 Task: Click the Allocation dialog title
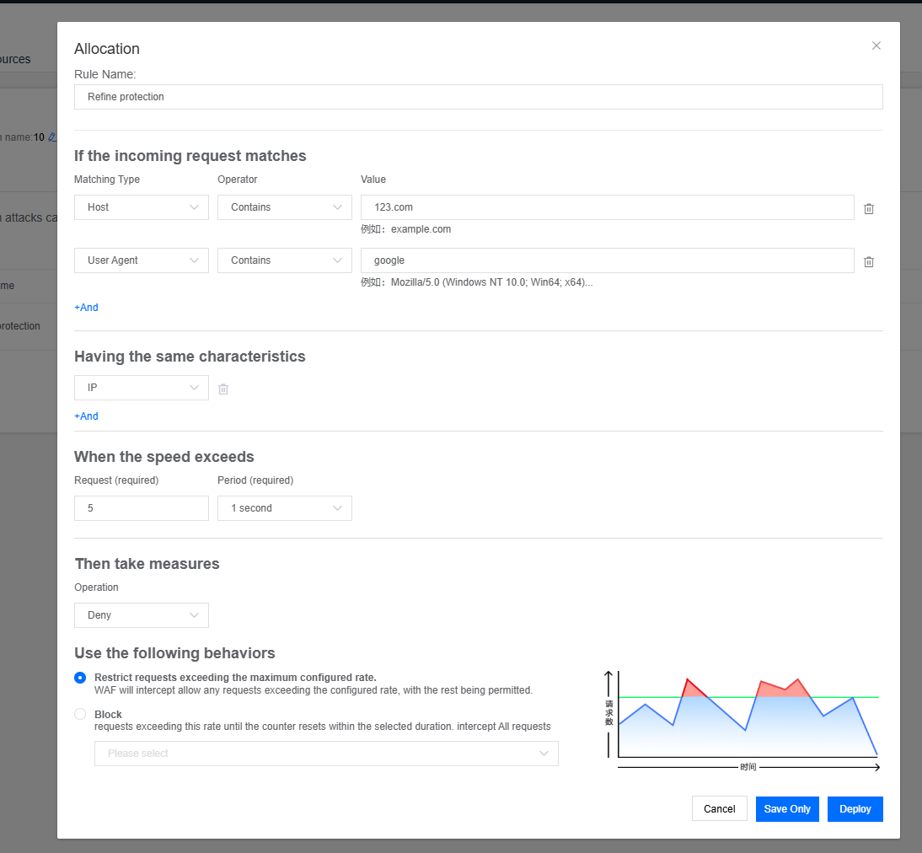[107, 49]
